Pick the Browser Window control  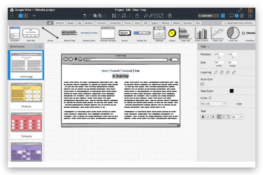108,34
